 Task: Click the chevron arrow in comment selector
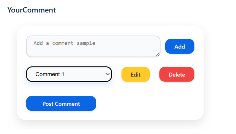(107, 74)
